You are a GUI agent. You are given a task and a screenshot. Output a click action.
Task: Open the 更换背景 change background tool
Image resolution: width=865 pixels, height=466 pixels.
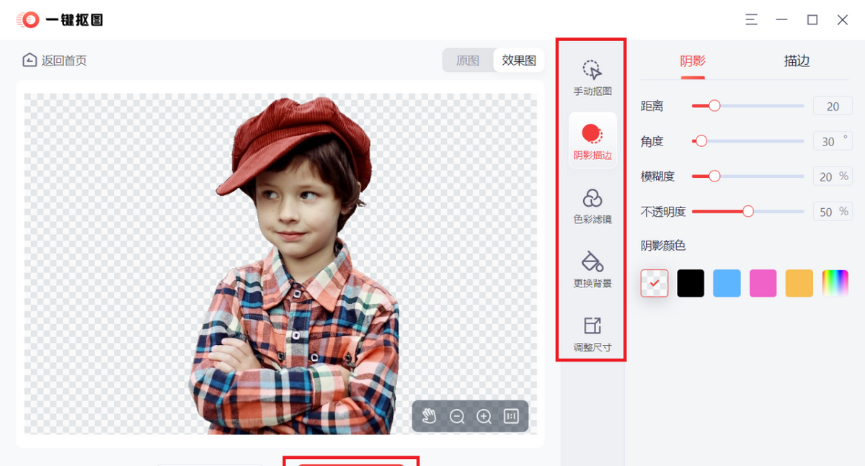593,269
